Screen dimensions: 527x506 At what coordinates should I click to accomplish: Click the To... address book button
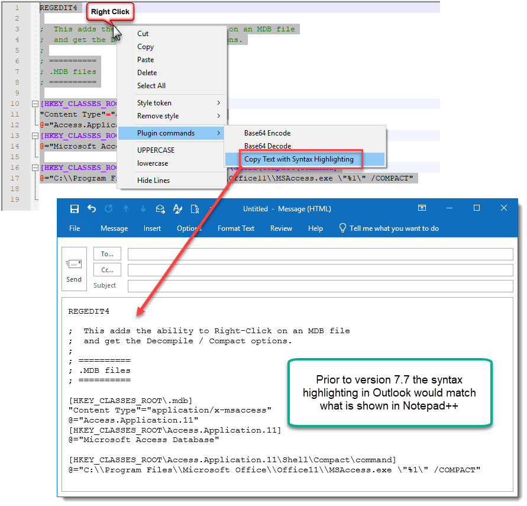point(107,254)
